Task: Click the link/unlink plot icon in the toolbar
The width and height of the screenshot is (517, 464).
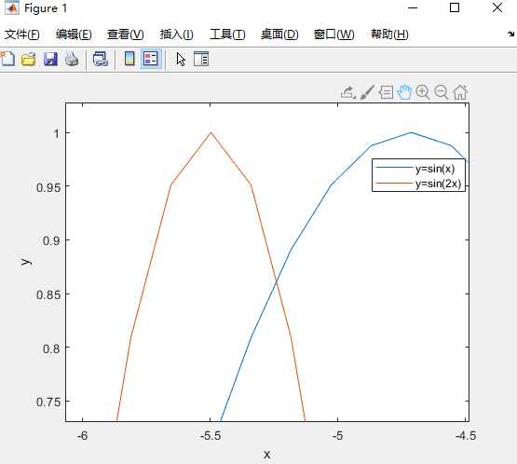Action: 101,60
